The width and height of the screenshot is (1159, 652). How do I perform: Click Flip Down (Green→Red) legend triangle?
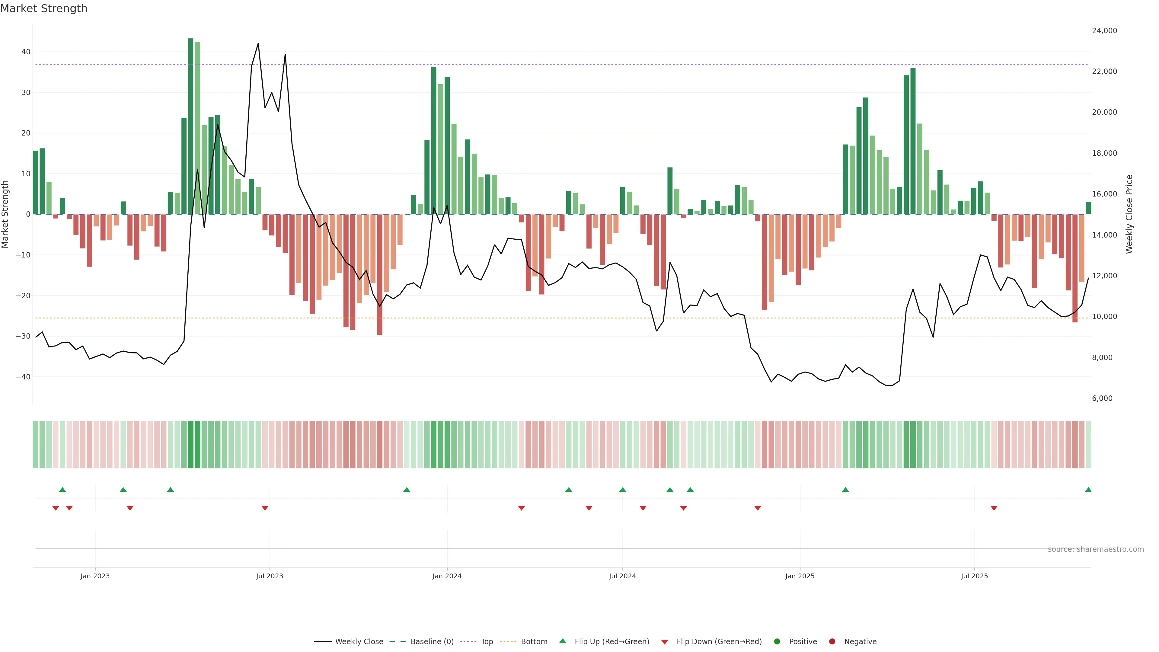[665, 642]
